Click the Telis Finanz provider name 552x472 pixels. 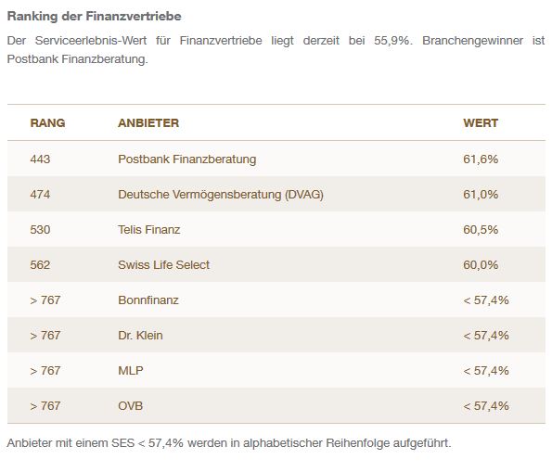149,229
